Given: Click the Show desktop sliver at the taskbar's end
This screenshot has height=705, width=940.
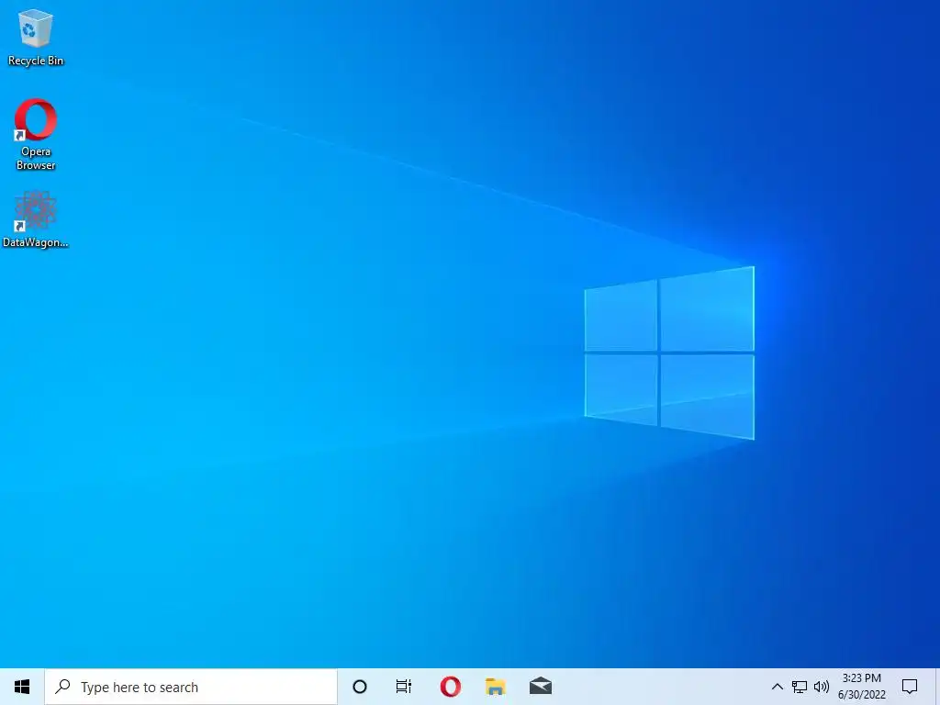Looking at the screenshot, I should [x=936, y=687].
